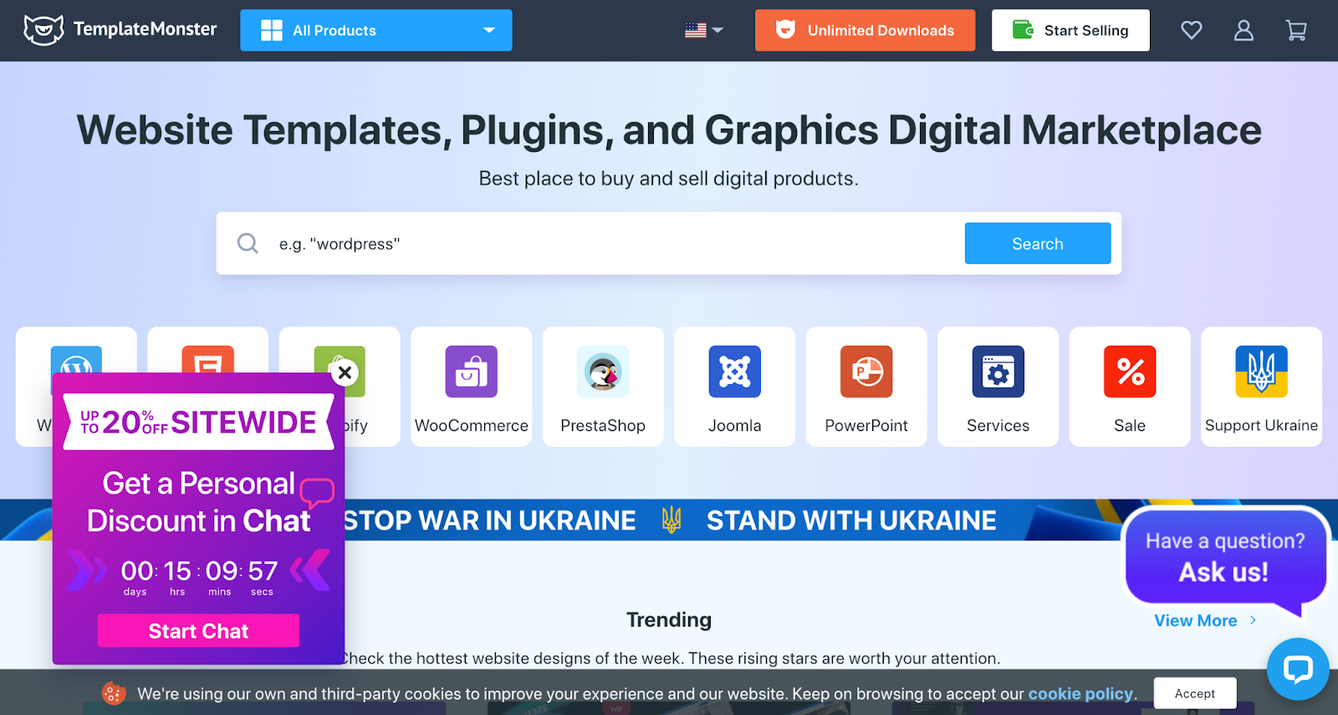
Task: Click the Sale label
Action: tap(1130, 425)
